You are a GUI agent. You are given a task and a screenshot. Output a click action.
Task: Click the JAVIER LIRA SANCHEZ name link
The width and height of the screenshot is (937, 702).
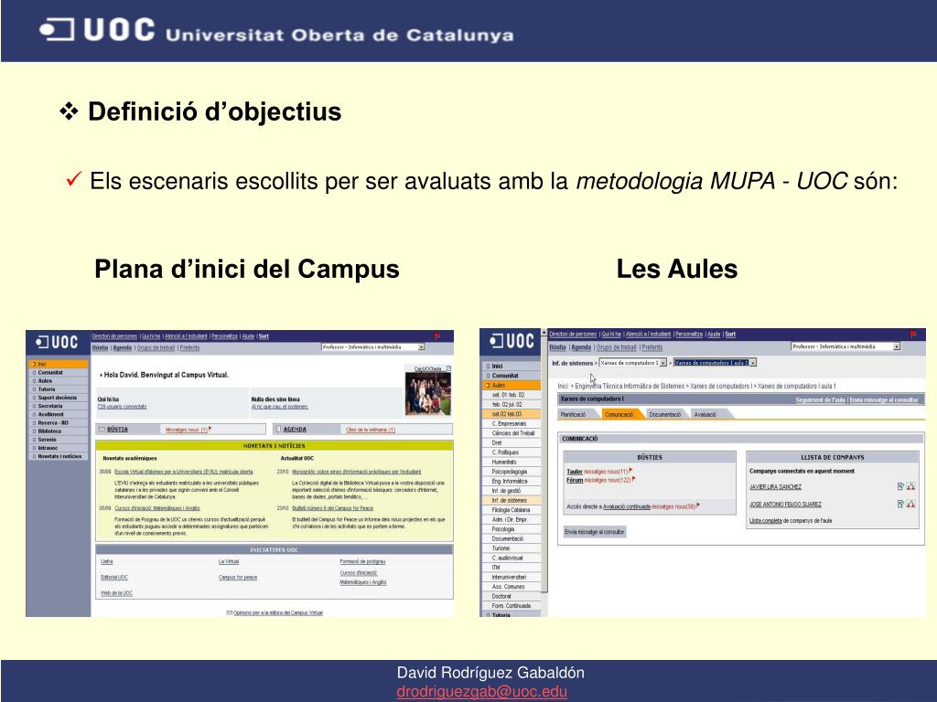coord(775,487)
